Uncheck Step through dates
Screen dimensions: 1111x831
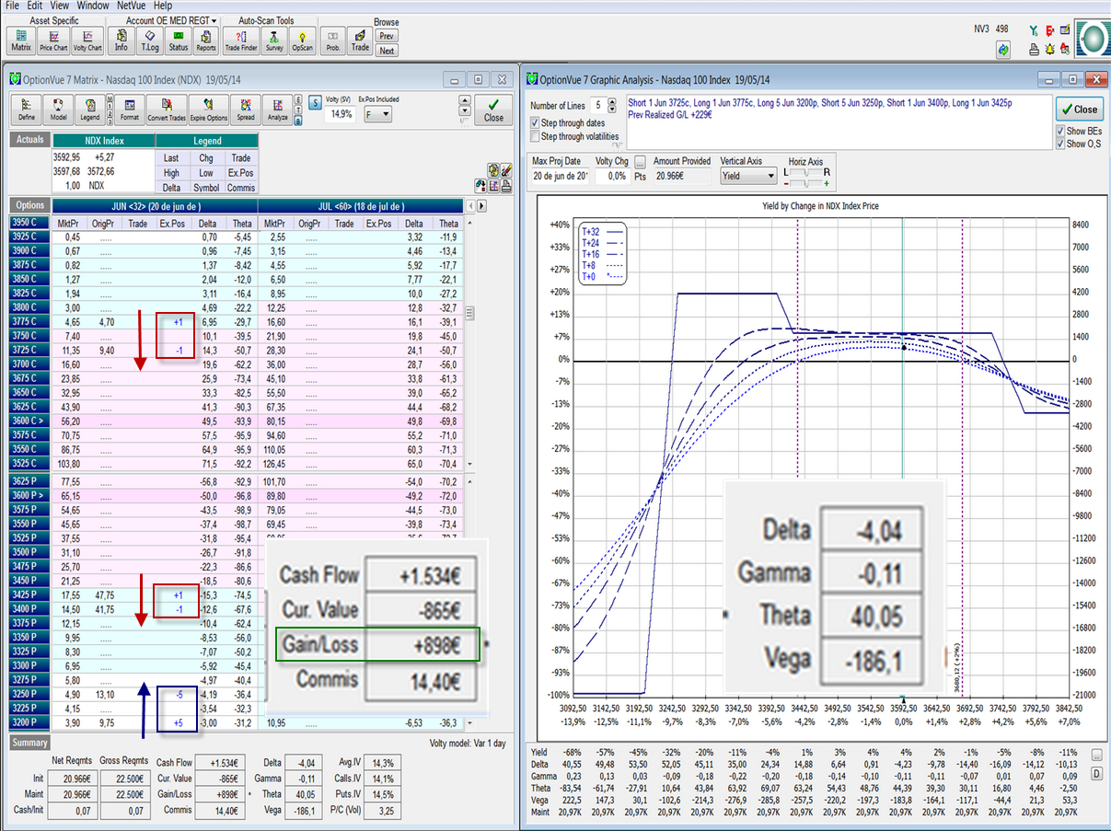[x=536, y=122]
